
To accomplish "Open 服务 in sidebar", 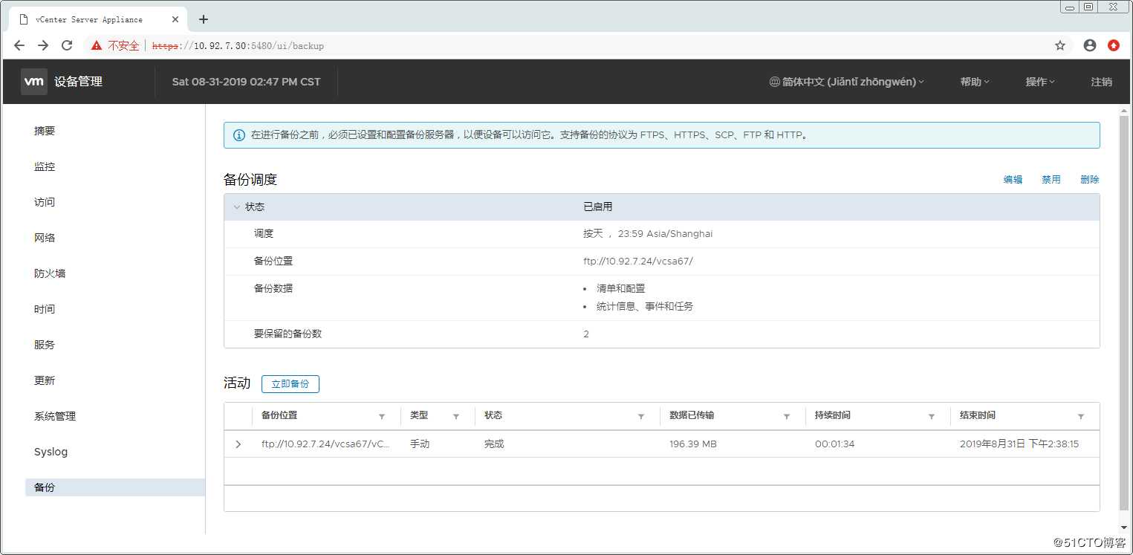I will tap(45, 345).
